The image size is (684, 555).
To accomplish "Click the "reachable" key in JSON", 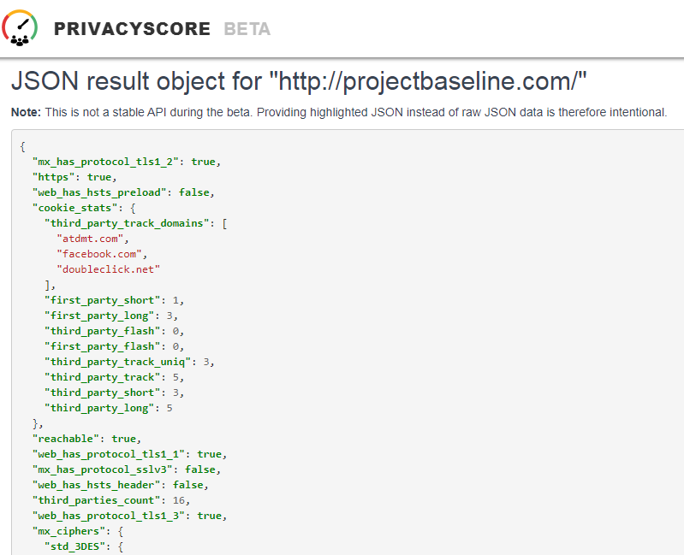I will coord(65,439).
